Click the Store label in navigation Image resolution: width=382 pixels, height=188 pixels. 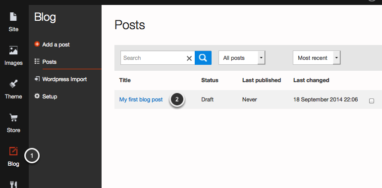click(13, 130)
